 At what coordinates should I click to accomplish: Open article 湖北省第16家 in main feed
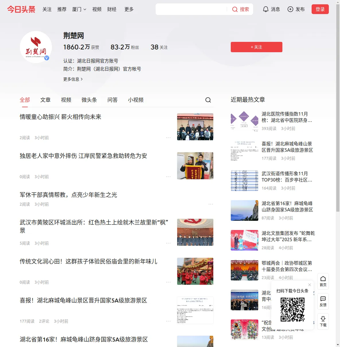pyautogui.click(x=84, y=340)
